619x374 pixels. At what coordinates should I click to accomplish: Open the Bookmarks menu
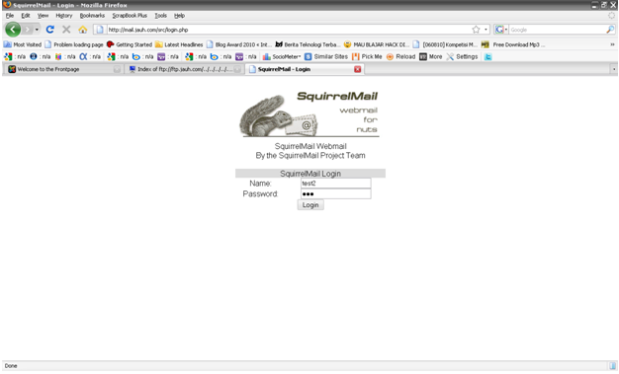click(x=92, y=16)
